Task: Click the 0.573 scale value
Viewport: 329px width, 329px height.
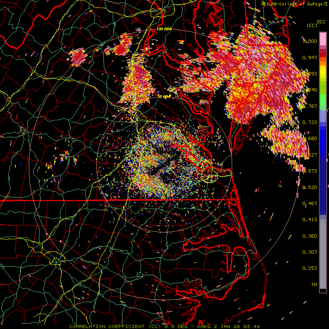Action: pos(310,171)
